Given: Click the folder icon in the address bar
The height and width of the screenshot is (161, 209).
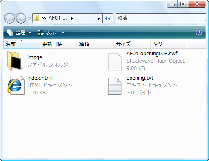Looking at the screenshot, I should point(36,18).
